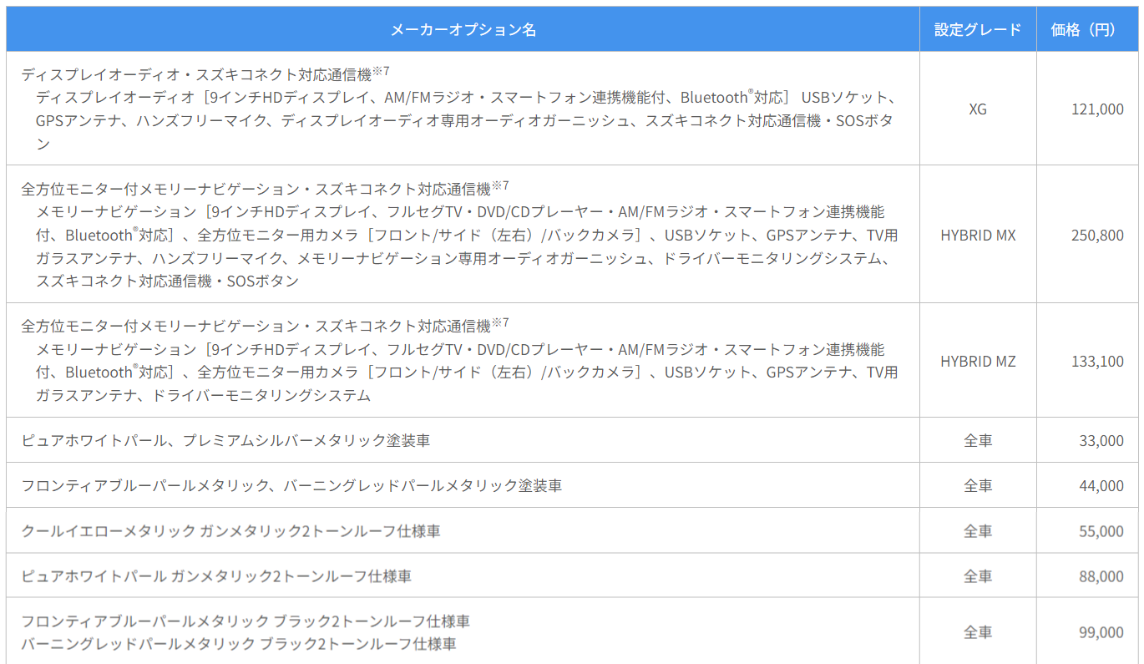Select the 88,000 price value
The width and height of the screenshot is (1144, 664).
click(x=1101, y=576)
